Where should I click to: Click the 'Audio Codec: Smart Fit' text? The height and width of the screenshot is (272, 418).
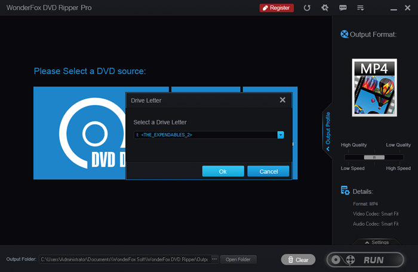tap(376, 224)
